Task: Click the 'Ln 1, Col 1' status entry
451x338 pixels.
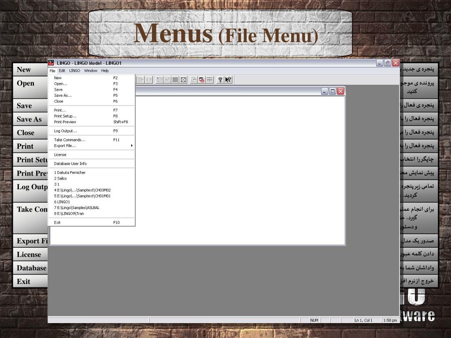Action: click(x=363, y=320)
